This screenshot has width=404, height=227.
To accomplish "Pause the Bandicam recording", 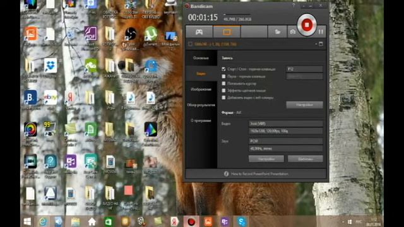I will pos(321,32).
